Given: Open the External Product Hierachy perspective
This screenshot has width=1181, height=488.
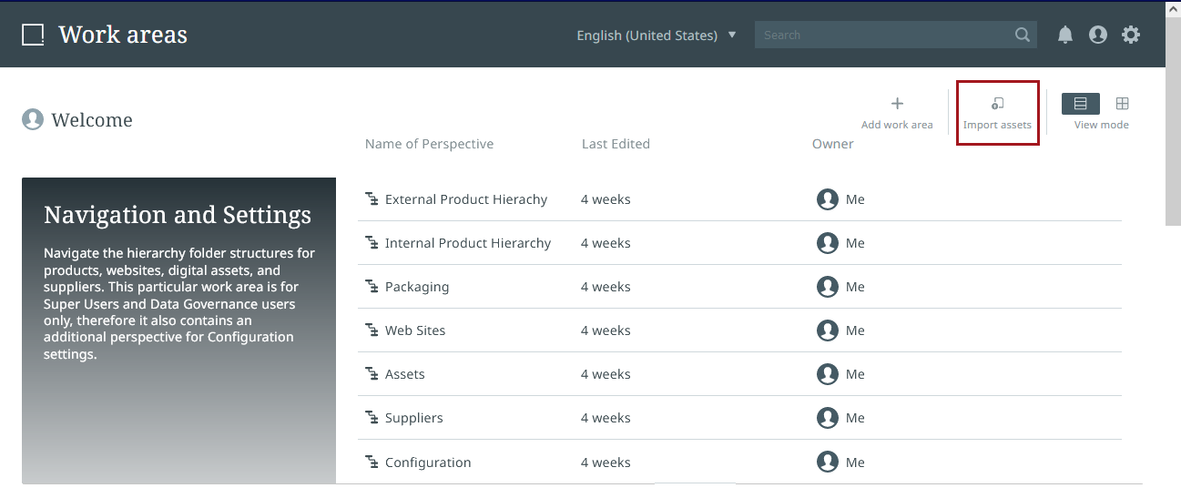Looking at the screenshot, I should coord(465,199).
